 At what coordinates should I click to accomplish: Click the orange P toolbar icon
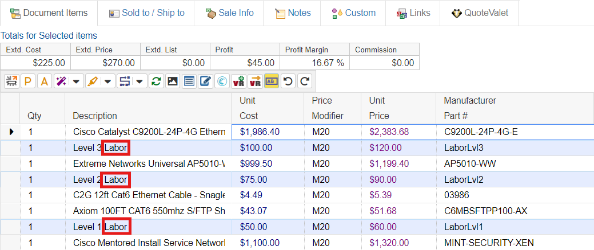(27, 81)
